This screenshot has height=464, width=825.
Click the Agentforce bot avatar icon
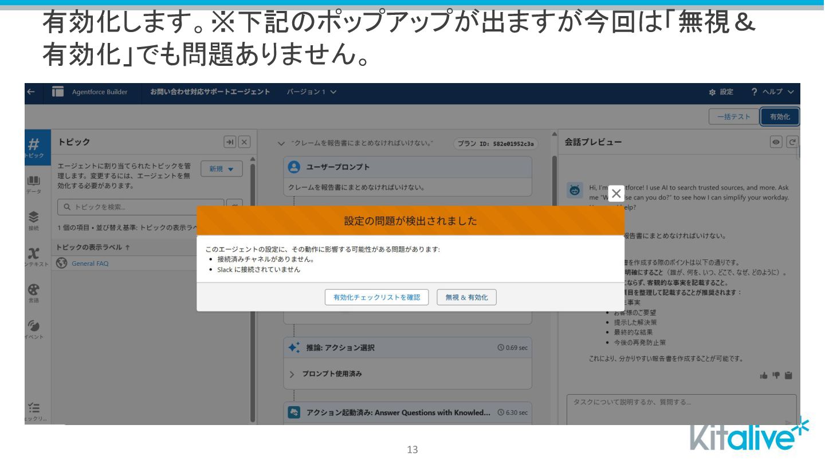click(575, 190)
